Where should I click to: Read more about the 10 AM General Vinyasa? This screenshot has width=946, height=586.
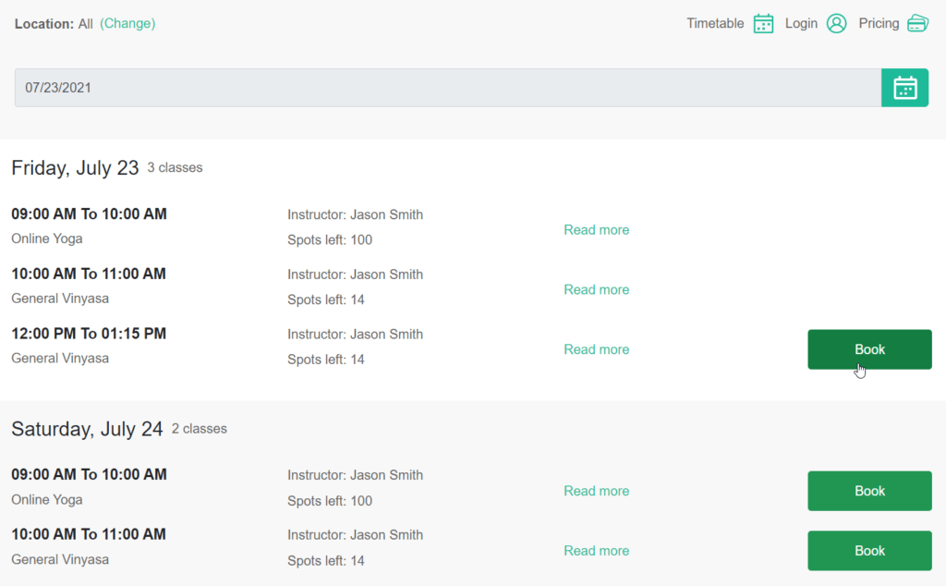(596, 289)
